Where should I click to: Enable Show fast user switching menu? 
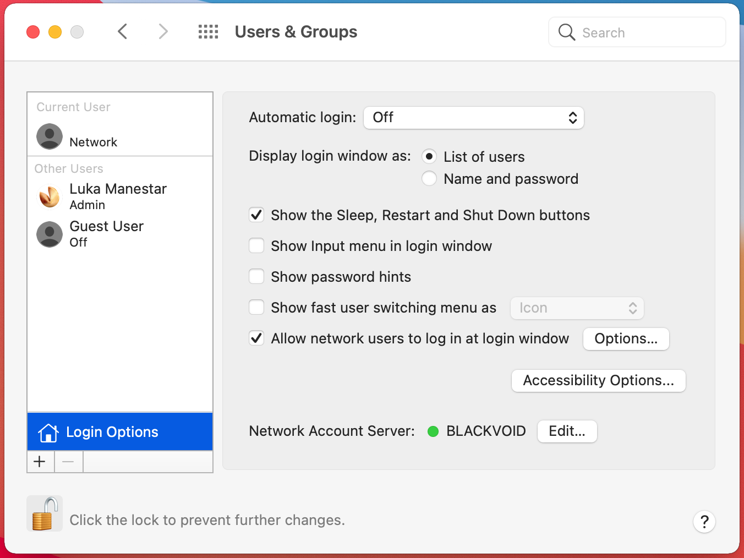256,308
